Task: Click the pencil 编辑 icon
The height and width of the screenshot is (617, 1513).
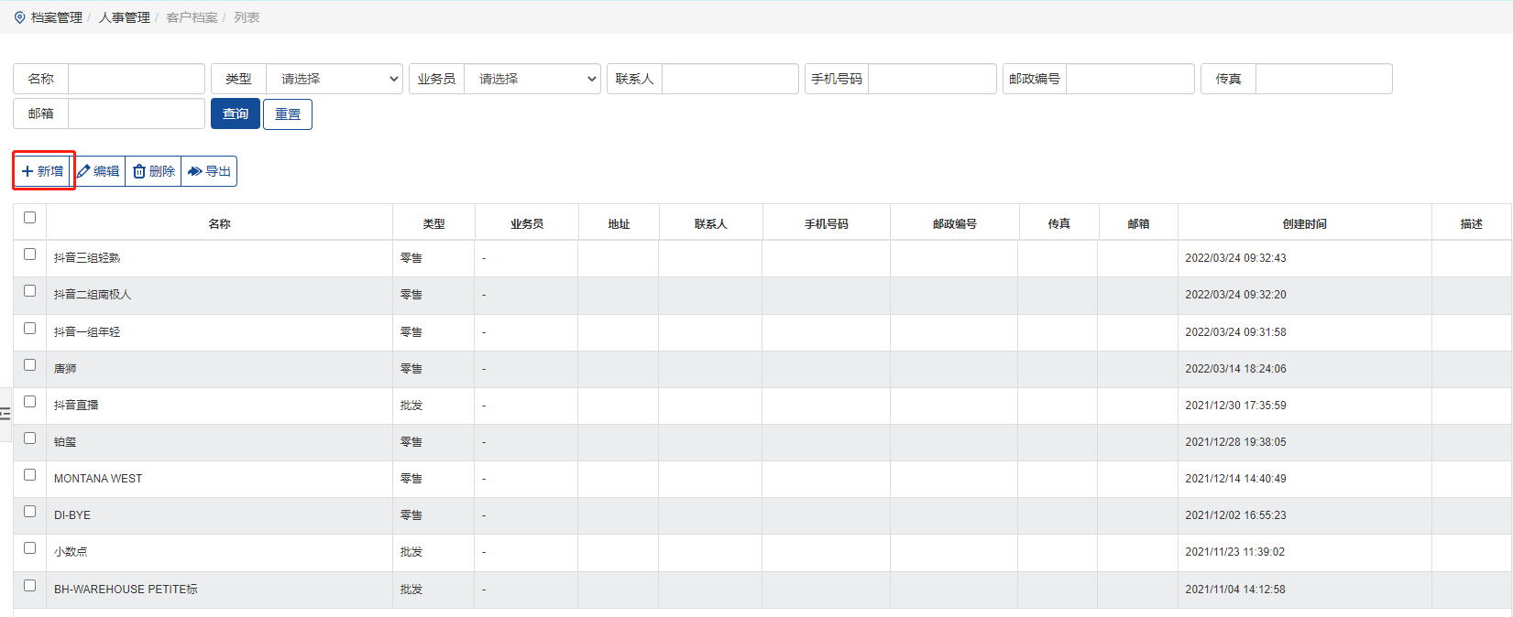Action: click(84, 171)
